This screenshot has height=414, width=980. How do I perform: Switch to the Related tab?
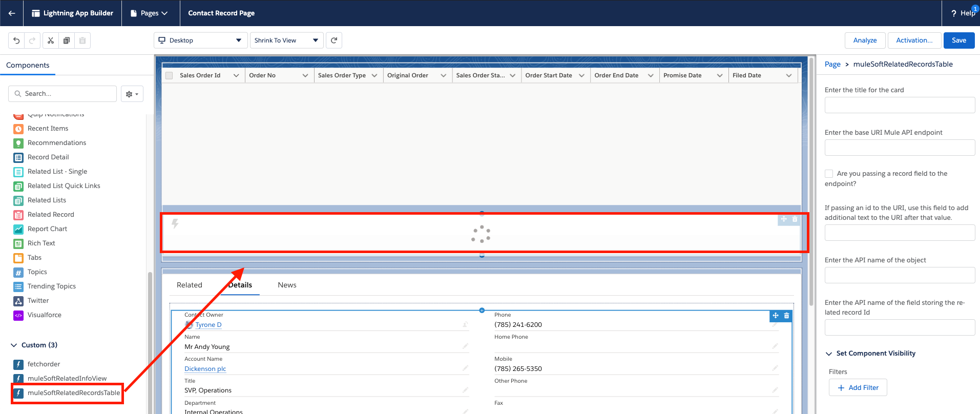point(190,285)
